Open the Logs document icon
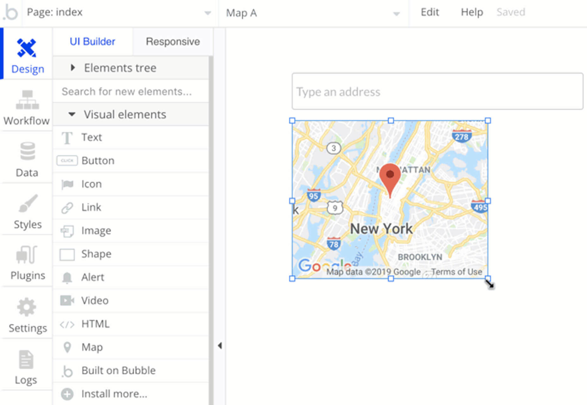Screen dimensions: 587x405 pos(26,359)
